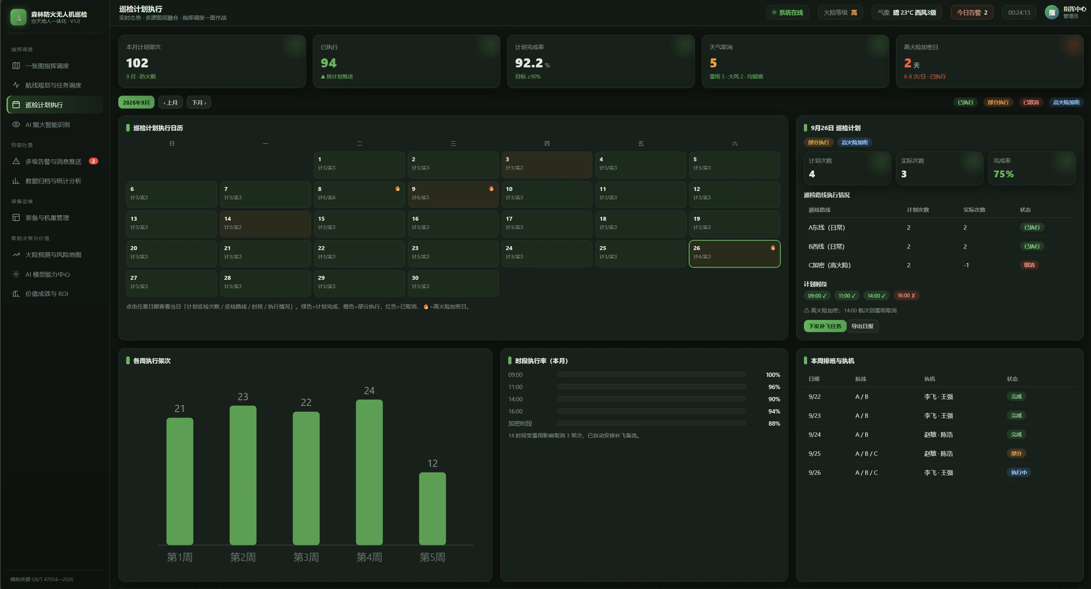Click the 部分执行 legend tag above calendar

click(x=998, y=102)
